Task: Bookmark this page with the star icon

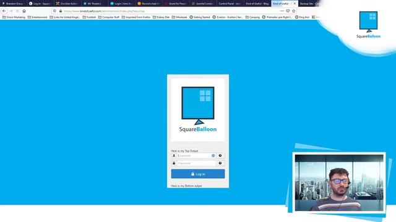Action: (293, 11)
